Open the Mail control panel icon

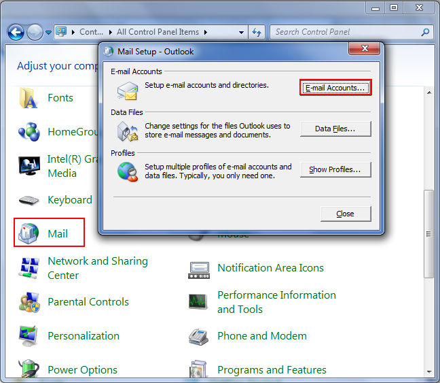[x=29, y=233]
